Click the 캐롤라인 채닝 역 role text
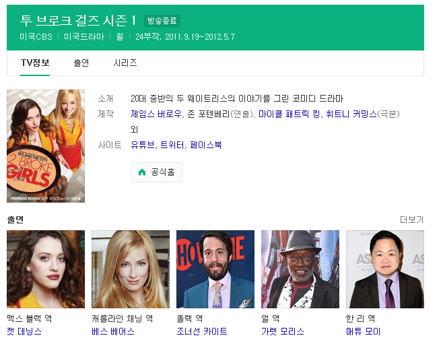Screen dimensions: 443x346 (x=123, y=318)
